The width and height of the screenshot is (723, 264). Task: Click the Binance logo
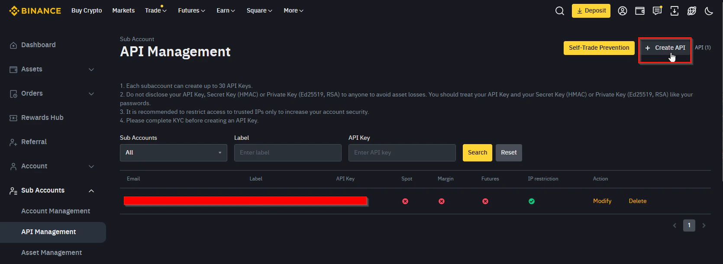(x=35, y=11)
